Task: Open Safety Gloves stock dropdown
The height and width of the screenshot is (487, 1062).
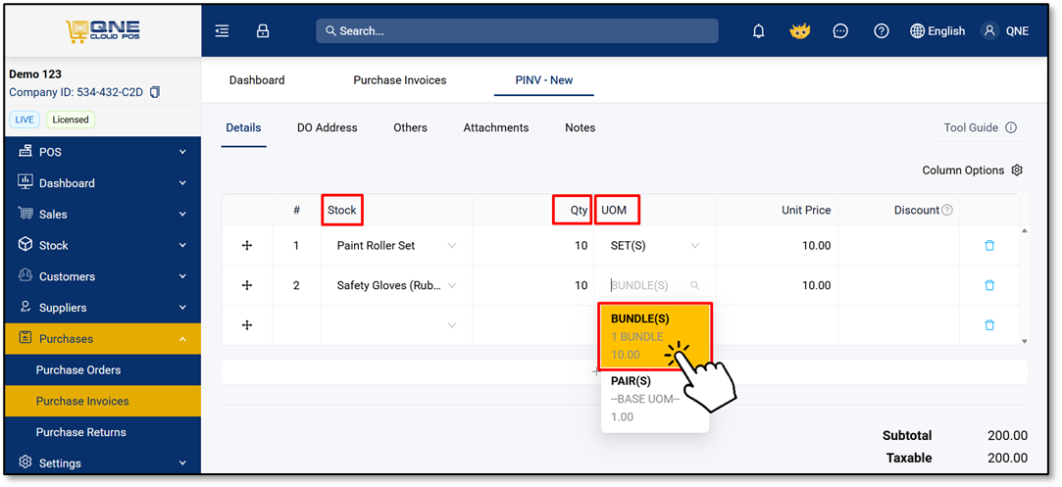Action: point(452,285)
